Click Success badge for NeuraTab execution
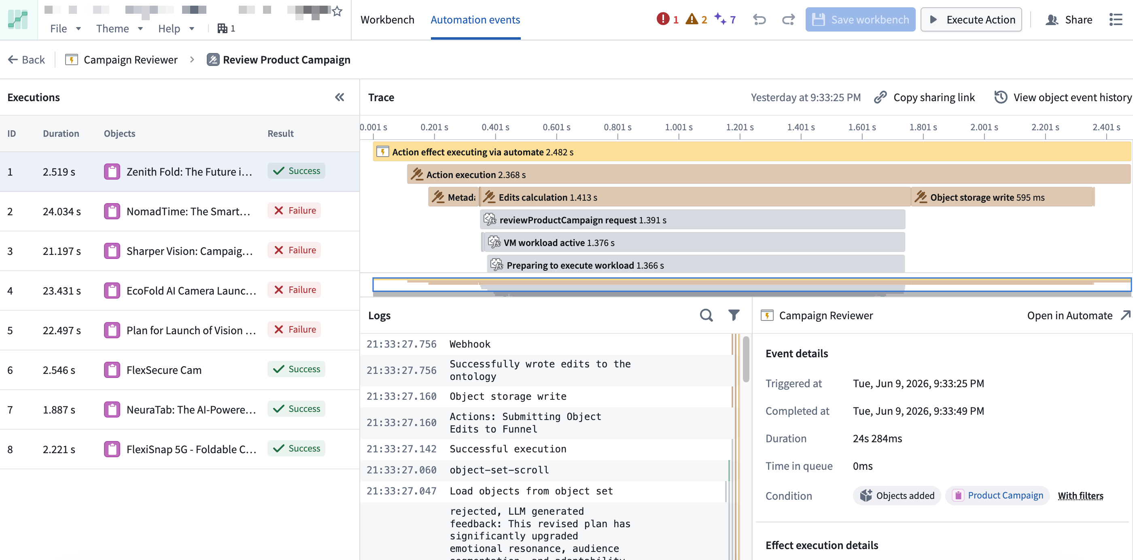1133x560 pixels. point(297,408)
